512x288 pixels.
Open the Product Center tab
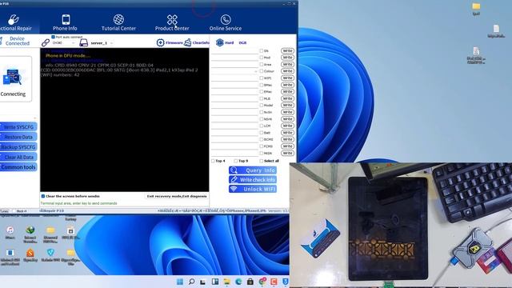point(172,23)
